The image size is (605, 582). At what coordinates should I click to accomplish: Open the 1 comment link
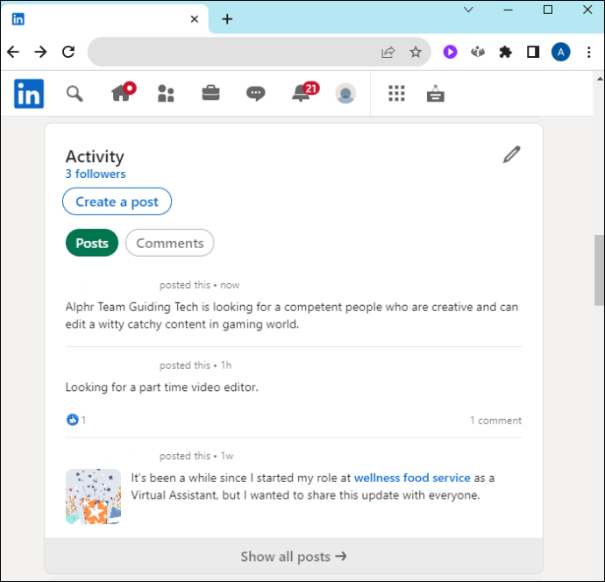495,421
